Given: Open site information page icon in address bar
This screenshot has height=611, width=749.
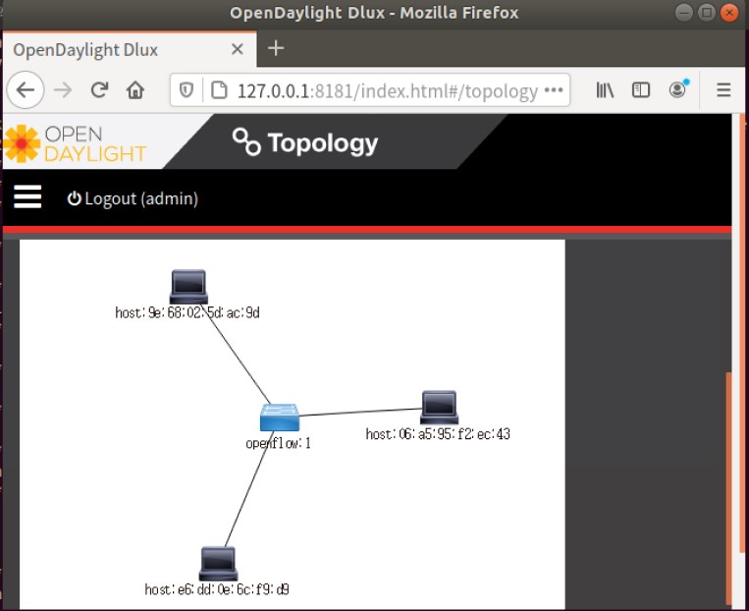Looking at the screenshot, I should [219, 89].
